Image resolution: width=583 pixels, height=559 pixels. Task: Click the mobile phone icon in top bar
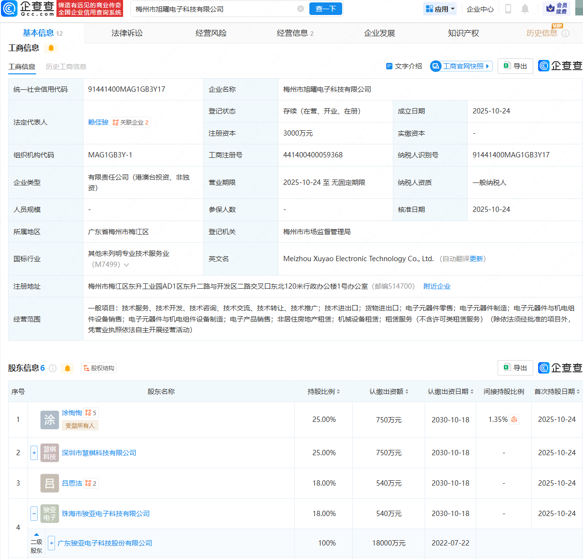(x=508, y=8)
